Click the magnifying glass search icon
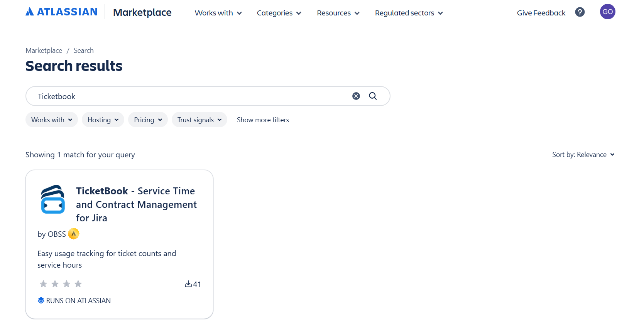The height and width of the screenshot is (327, 644). click(x=373, y=96)
